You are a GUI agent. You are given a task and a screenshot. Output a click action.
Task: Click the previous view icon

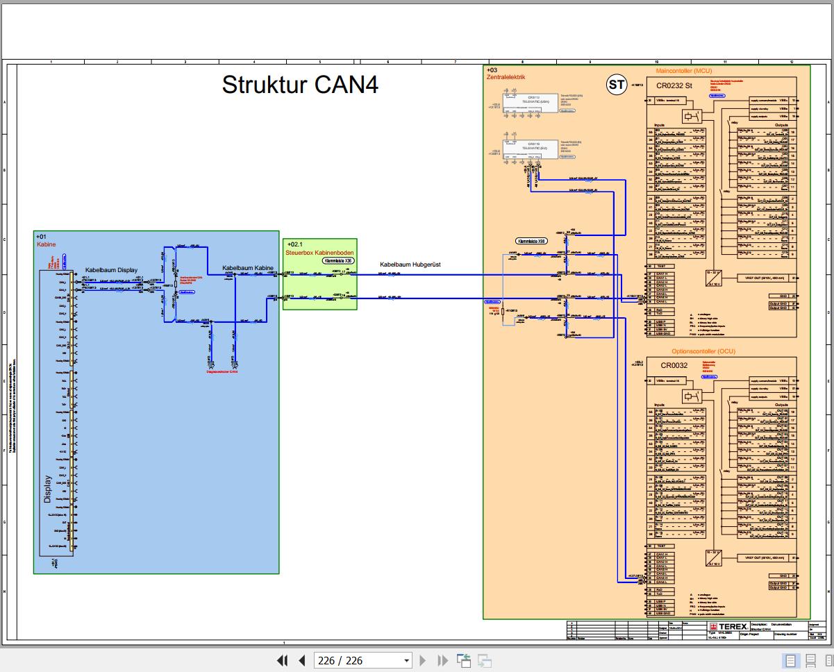point(464,660)
